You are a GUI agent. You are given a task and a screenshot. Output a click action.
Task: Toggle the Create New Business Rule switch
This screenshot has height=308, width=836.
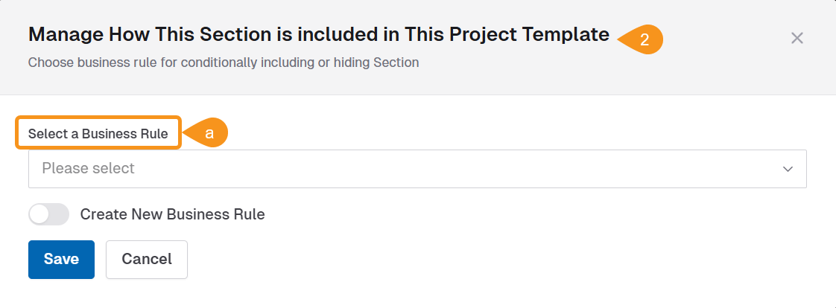(x=48, y=214)
